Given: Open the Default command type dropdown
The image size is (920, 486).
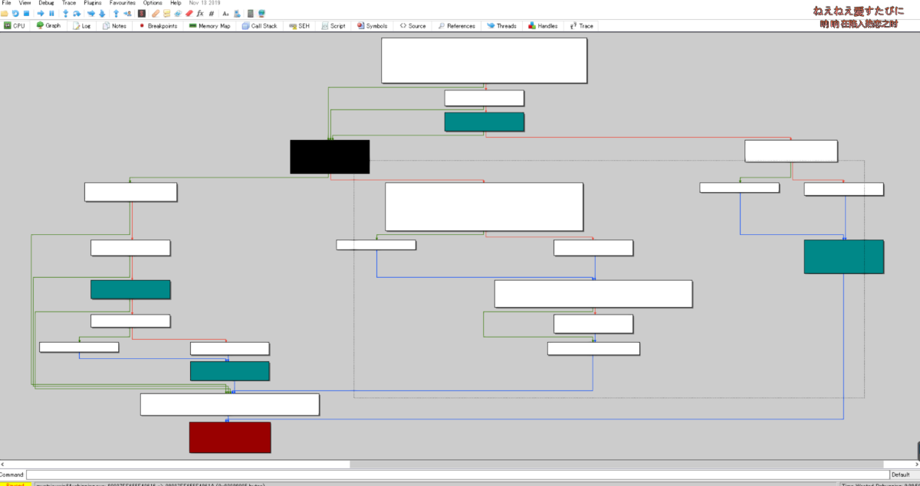Looking at the screenshot, I should click(904, 475).
